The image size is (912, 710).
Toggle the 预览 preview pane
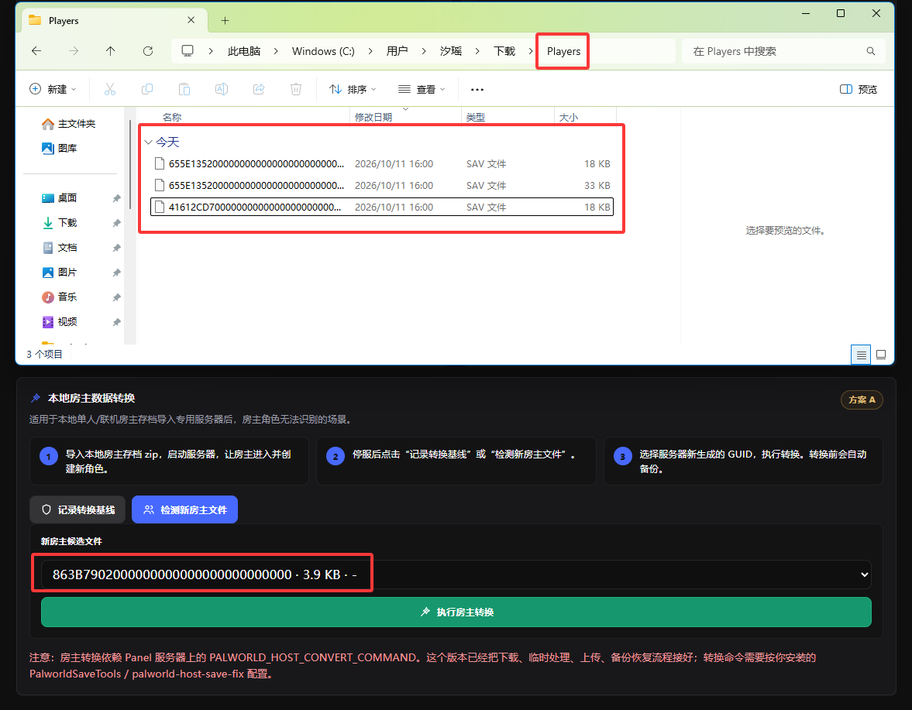coord(859,89)
